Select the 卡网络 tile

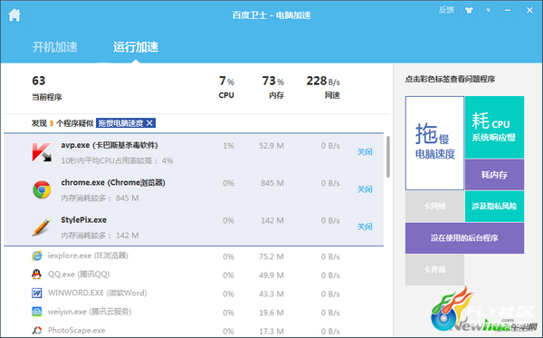(434, 207)
